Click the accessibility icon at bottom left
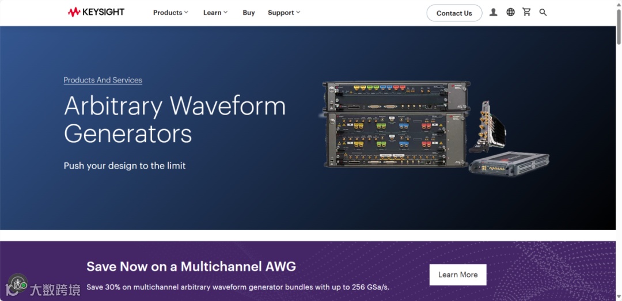This screenshot has height=301, width=622. coord(18,283)
